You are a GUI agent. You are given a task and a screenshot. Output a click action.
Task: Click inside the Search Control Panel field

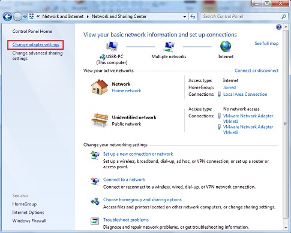pos(241,17)
